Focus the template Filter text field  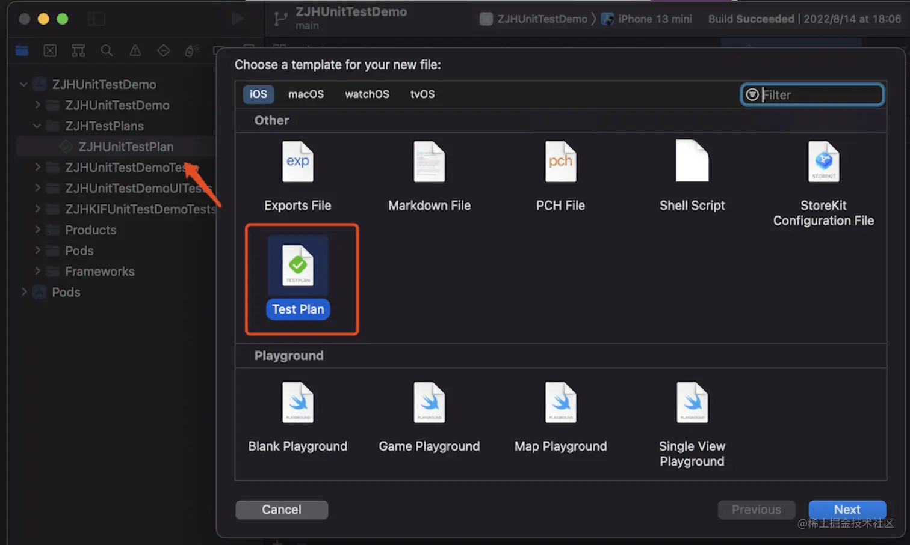pos(812,94)
